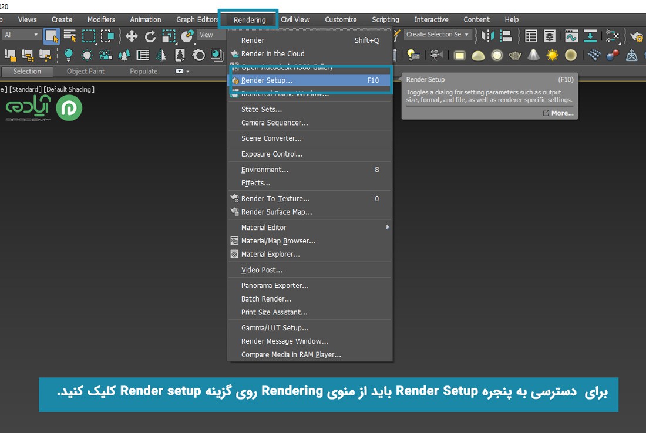This screenshot has height=433, width=646.
Task: Switch to the Populate tab
Action: point(143,71)
